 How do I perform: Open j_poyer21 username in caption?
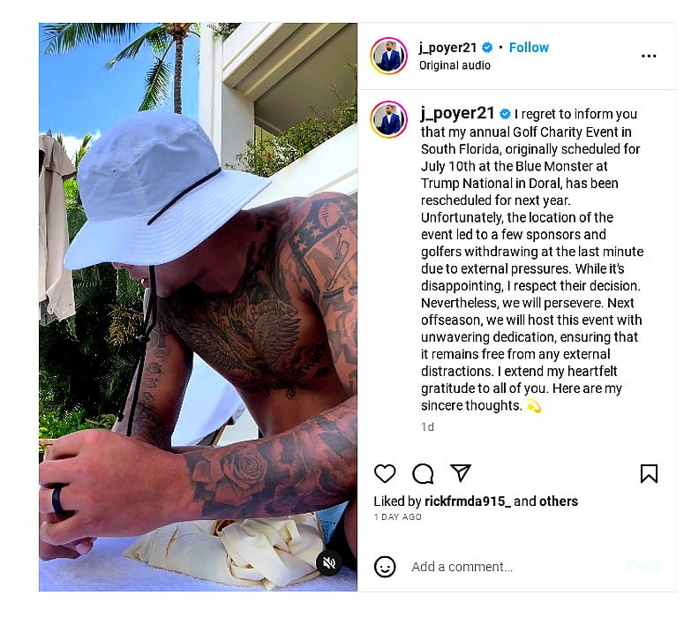click(457, 114)
